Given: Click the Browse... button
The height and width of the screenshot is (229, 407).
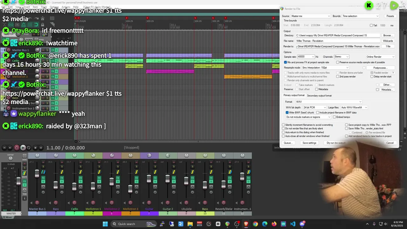Looking at the screenshot, I should (x=387, y=35).
